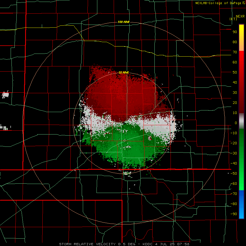
Task: Click the -90 tick label on velocity scale
Action: (x=234, y=214)
